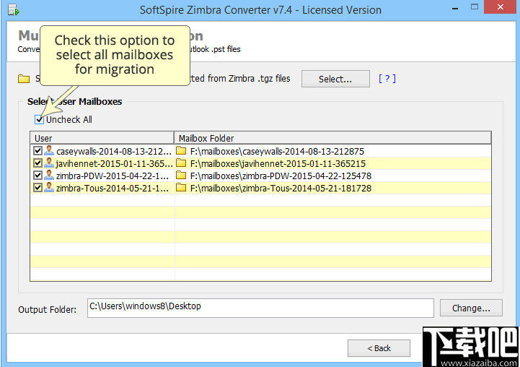This screenshot has width=520, height=367.
Task: Select user name javihennet-2015-01-11-365...
Action: point(114,164)
